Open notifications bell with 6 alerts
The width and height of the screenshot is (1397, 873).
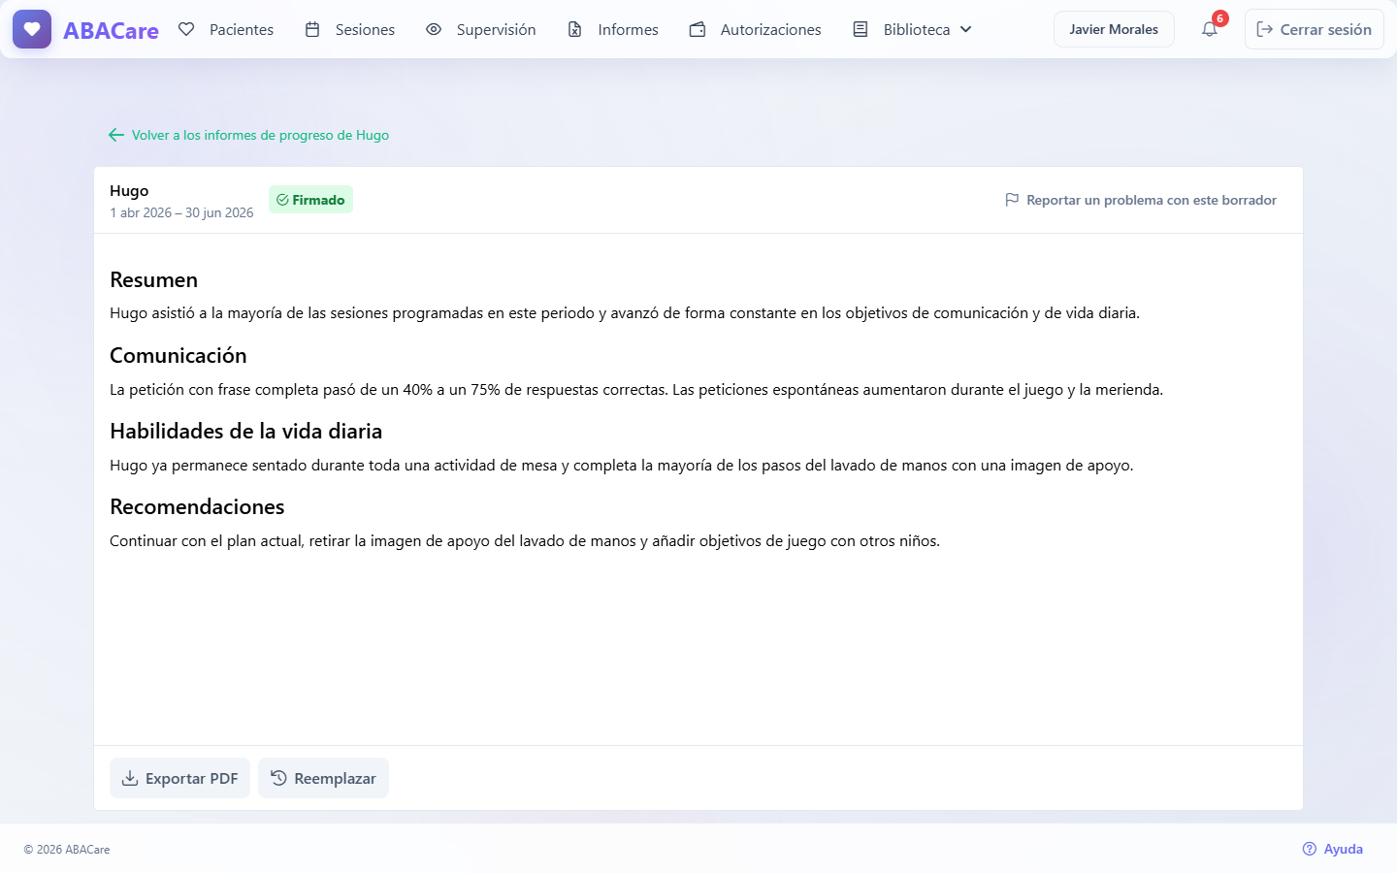tap(1210, 29)
